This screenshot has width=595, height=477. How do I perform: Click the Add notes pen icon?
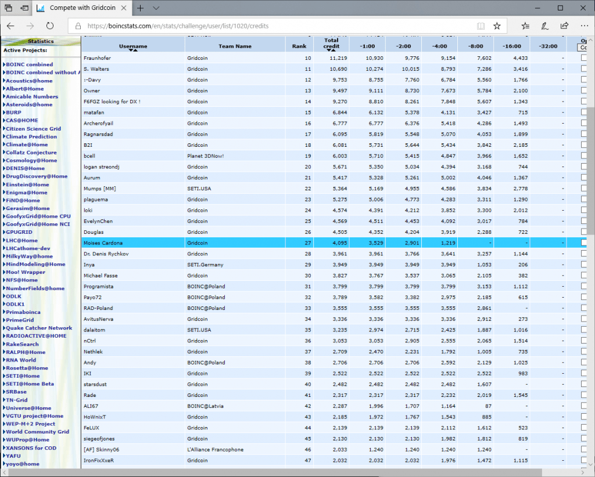click(x=544, y=26)
